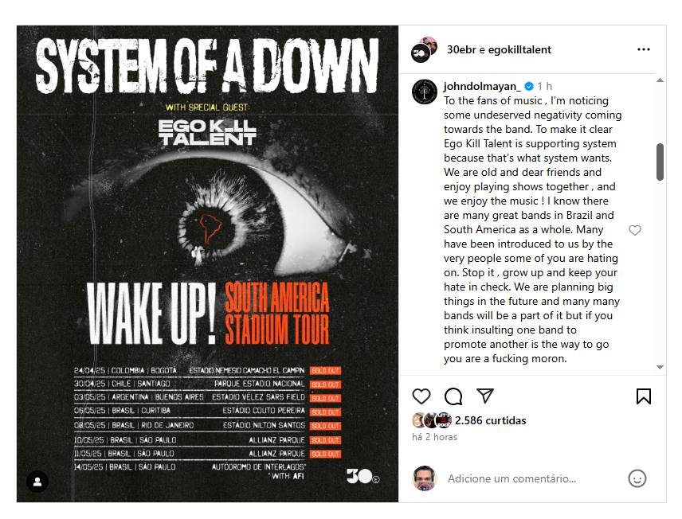
Task: Open the emoji picker smiley icon
Action: (637, 478)
